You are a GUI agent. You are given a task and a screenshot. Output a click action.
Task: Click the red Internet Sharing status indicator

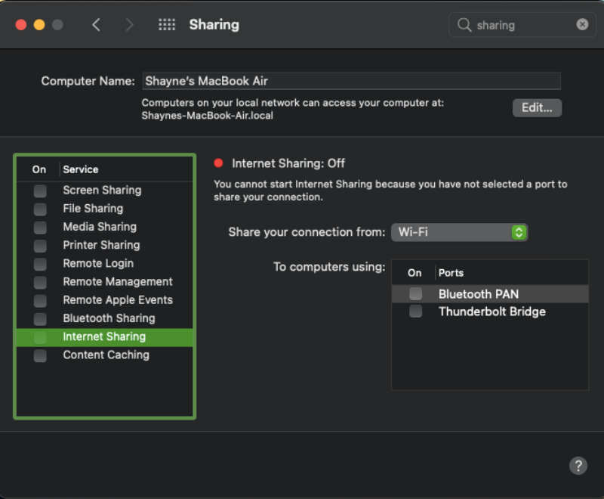point(219,163)
